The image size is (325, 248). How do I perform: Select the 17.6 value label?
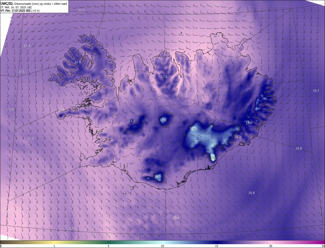coord(164,77)
